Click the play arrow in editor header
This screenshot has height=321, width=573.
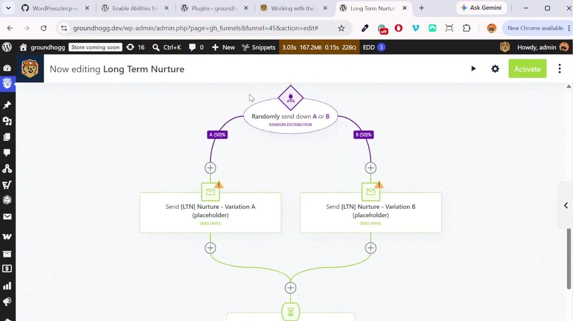474,69
